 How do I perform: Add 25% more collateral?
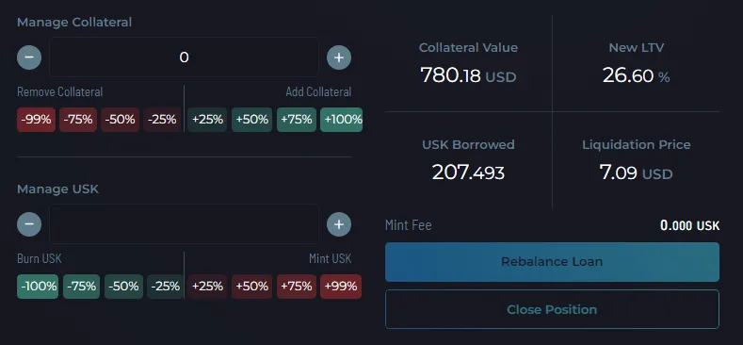click(x=207, y=120)
